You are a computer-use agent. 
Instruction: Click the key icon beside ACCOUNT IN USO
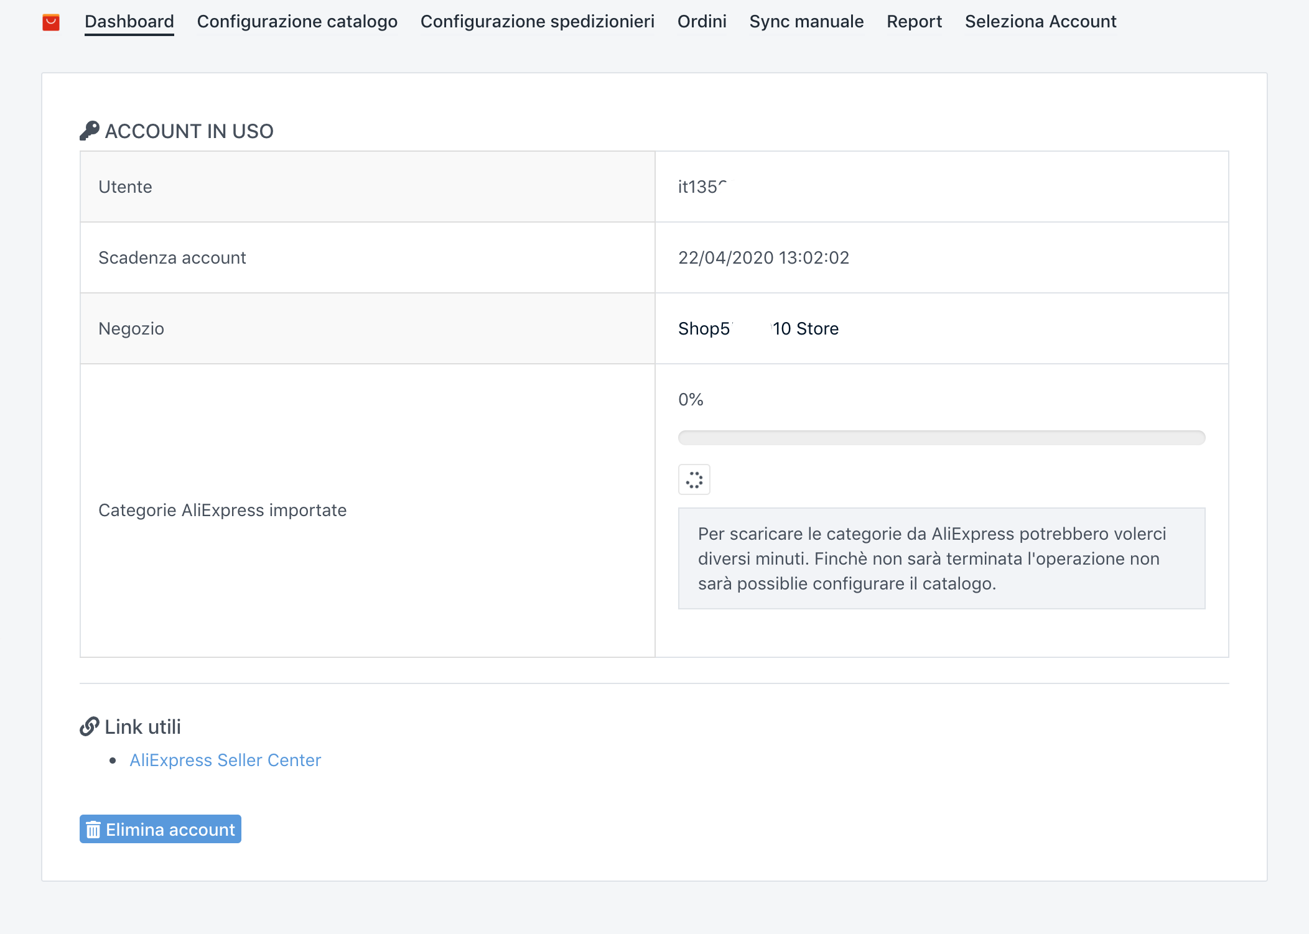(x=90, y=131)
